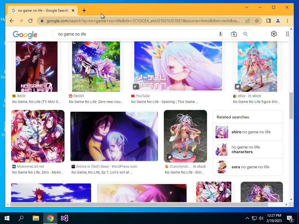
Task: Select related search shiro no game no life
Action: (248, 132)
